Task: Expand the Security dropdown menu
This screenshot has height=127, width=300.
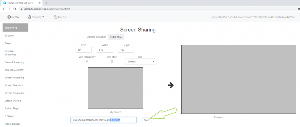Action: point(36,17)
